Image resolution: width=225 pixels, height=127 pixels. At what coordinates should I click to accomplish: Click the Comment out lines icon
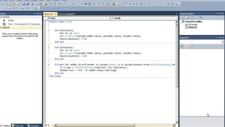click(51, 4)
